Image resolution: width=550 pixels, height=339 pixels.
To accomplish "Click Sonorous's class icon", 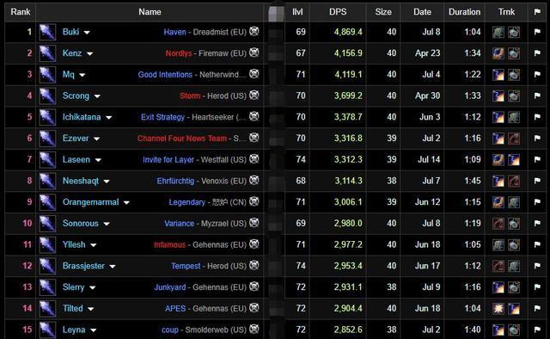I will [x=47, y=224].
